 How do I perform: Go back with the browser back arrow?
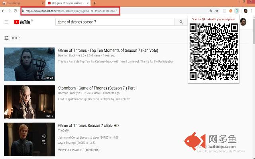[3, 11]
